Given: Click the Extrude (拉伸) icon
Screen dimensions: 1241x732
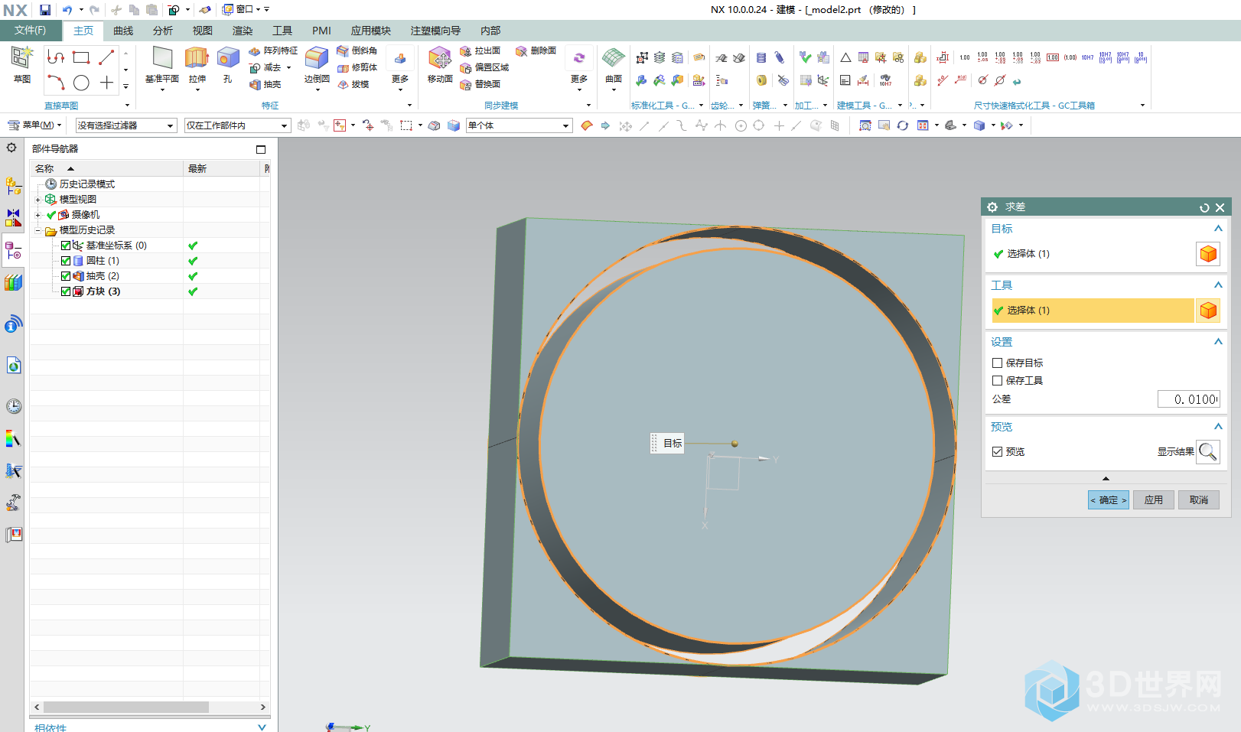Looking at the screenshot, I should tap(197, 58).
